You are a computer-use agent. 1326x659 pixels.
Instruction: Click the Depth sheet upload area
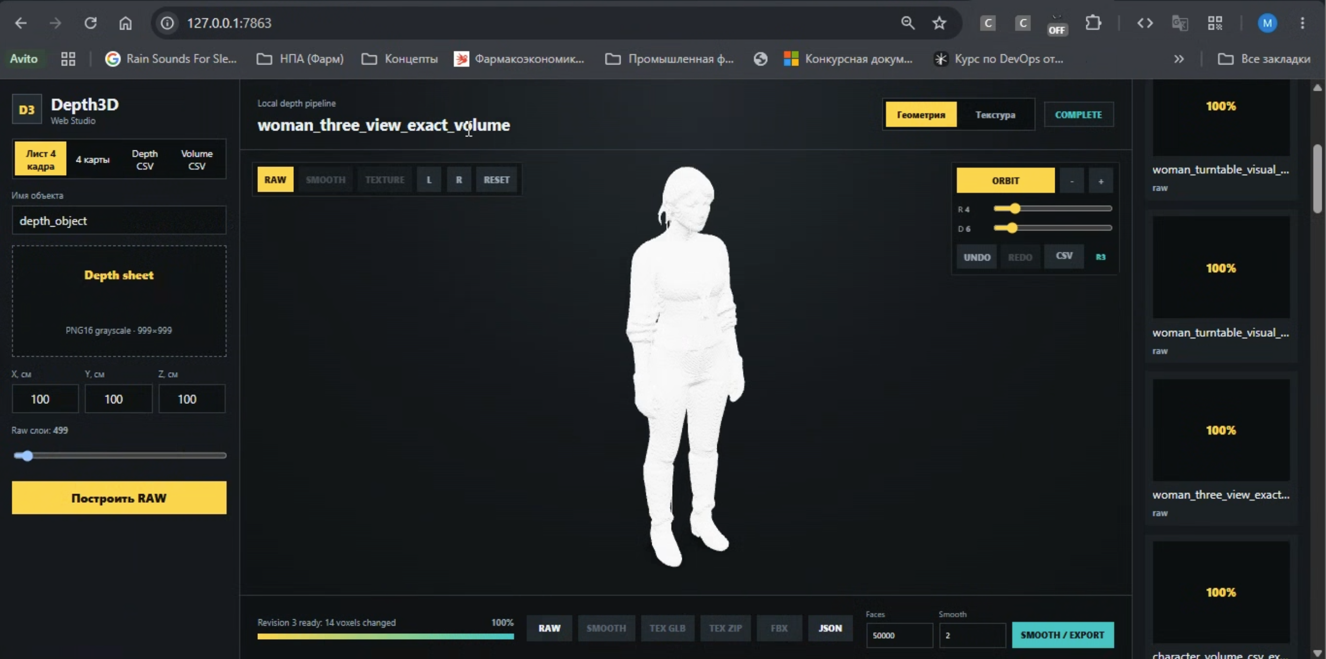(x=119, y=301)
